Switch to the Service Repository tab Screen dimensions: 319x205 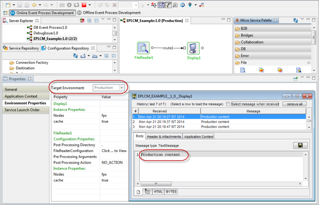click(x=21, y=48)
